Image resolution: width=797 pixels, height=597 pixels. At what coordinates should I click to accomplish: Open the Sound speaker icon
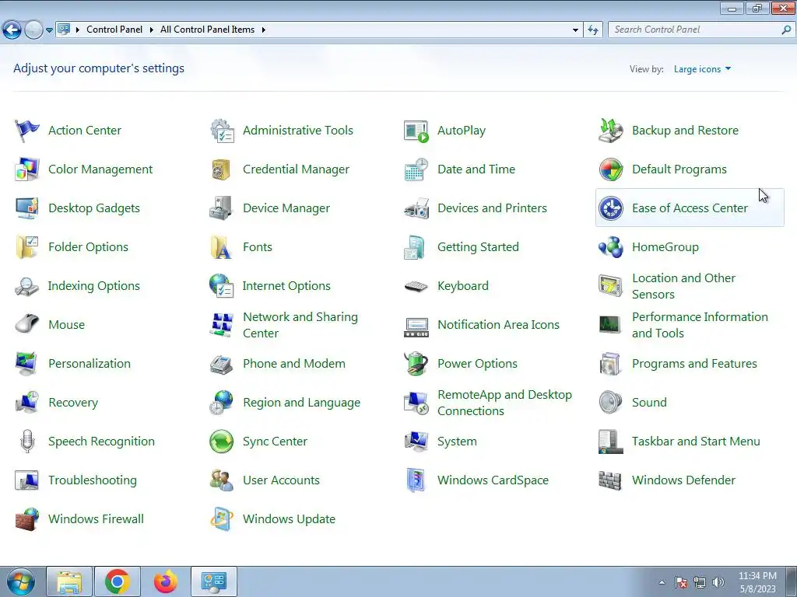click(610, 402)
